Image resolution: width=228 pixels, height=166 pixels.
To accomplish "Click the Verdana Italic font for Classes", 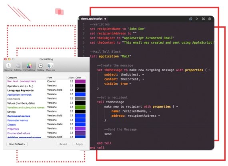I will (x=55, y=124).
